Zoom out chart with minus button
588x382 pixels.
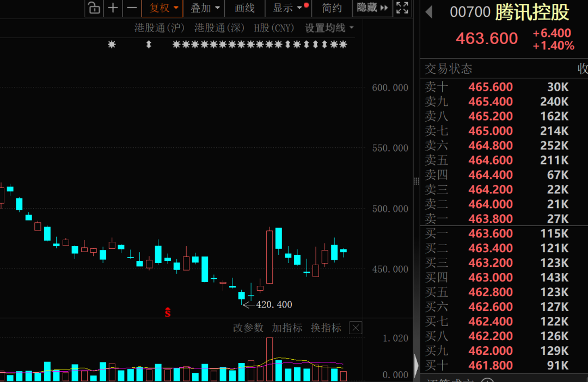tap(132, 8)
